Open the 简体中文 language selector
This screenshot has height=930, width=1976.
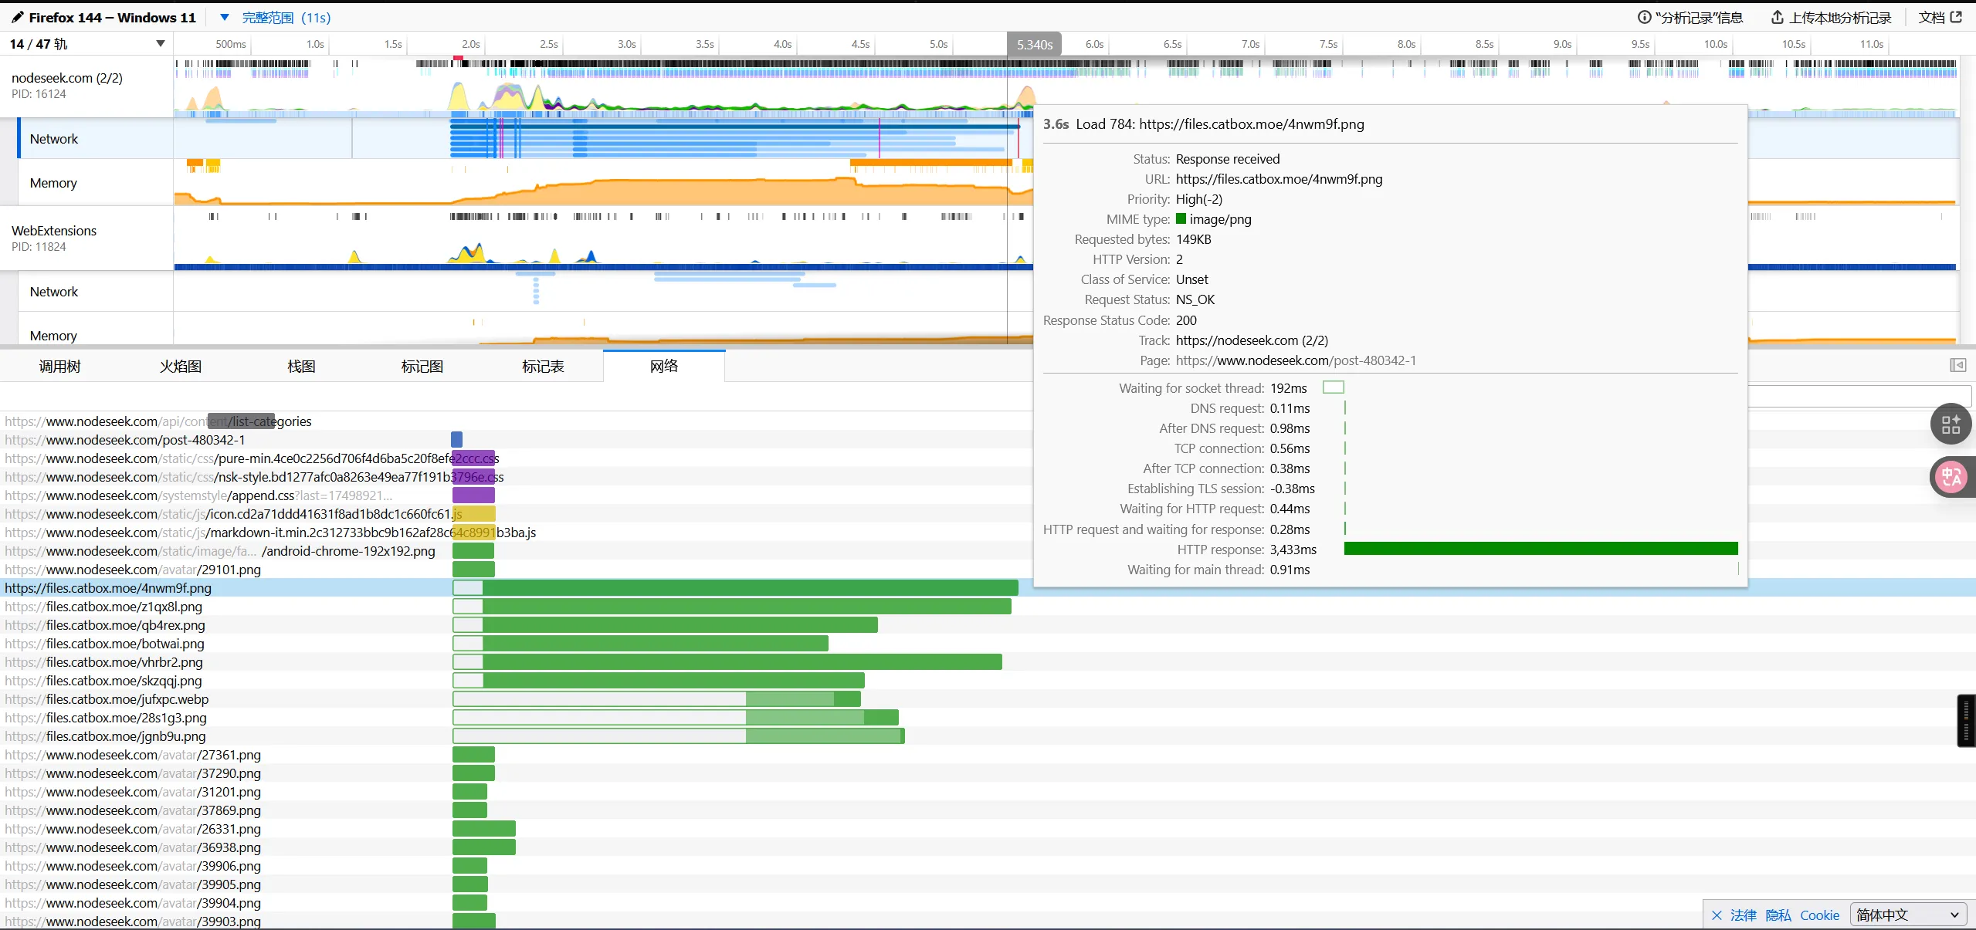click(1907, 915)
